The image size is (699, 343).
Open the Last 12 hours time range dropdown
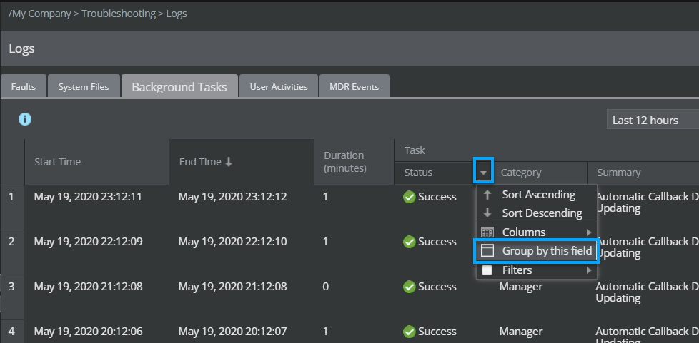653,120
